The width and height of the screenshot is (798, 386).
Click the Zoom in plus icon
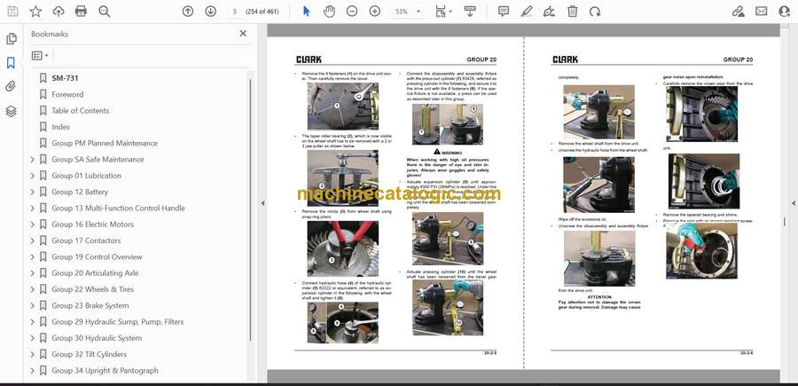click(x=375, y=12)
